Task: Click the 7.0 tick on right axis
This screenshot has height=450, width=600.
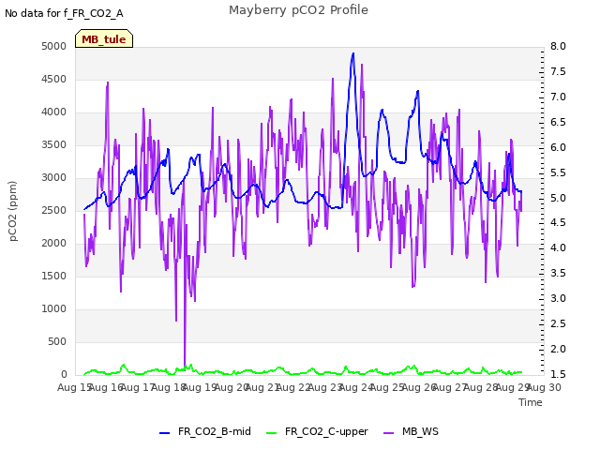Action: pyautogui.click(x=558, y=97)
